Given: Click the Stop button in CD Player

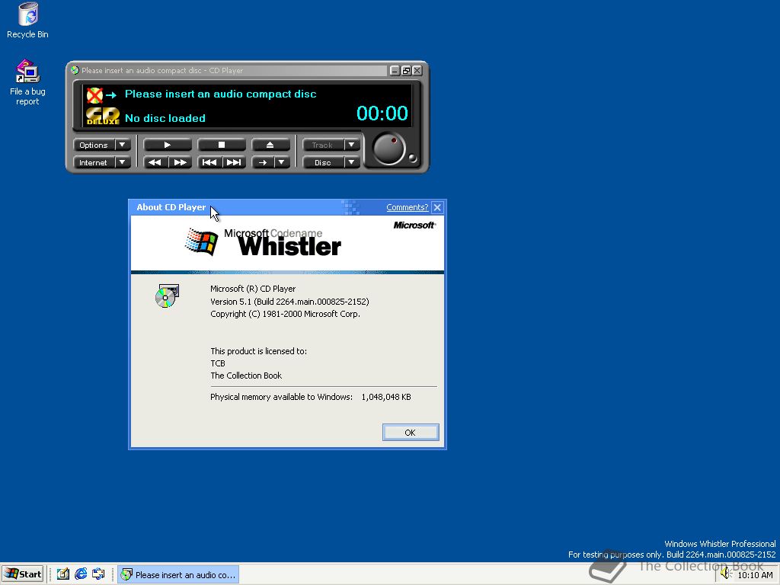Looking at the screenshot, I should tap(222, 145).
